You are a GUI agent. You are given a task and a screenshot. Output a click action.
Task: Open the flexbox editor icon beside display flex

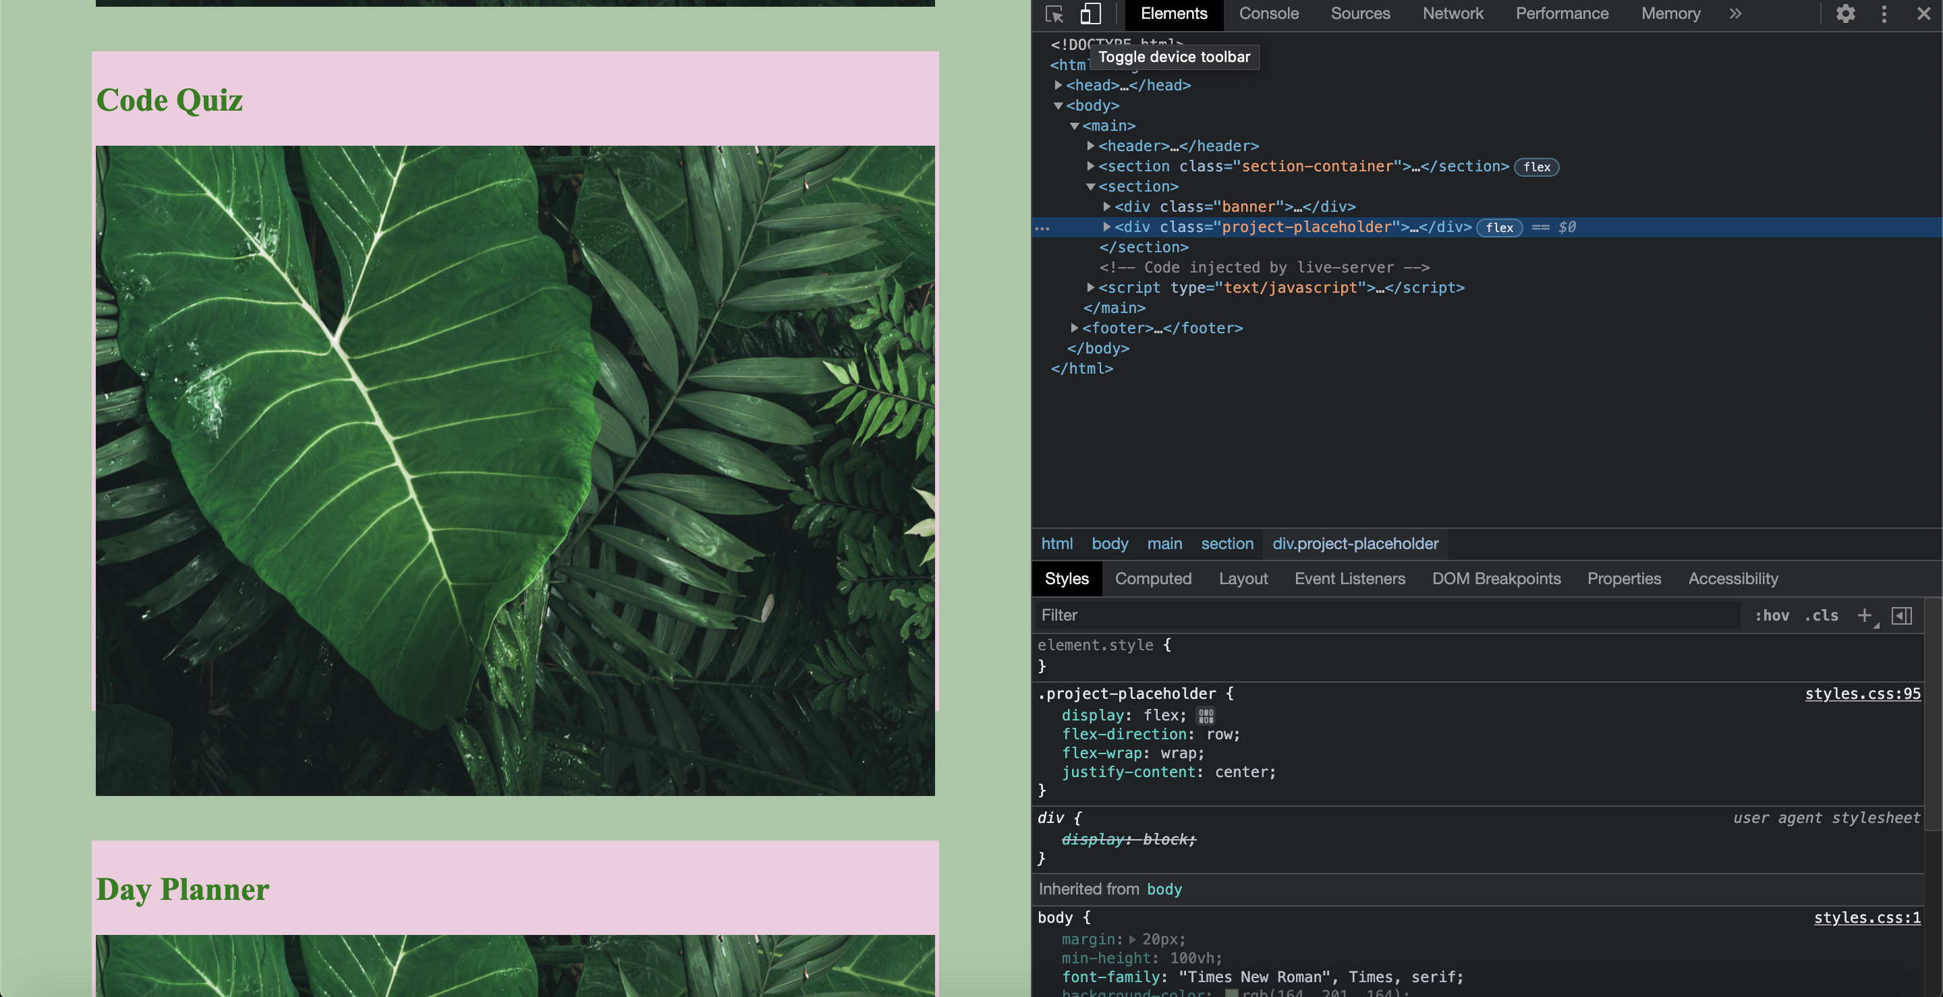point(1206,716)
